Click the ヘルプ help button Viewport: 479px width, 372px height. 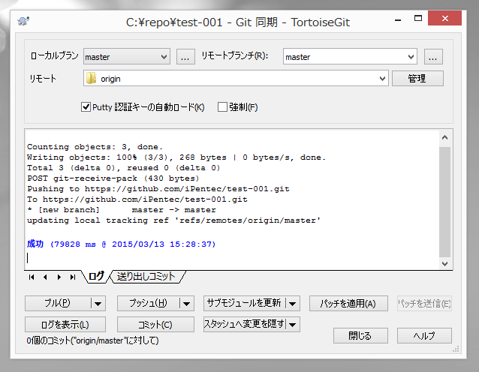pos(424,336)
